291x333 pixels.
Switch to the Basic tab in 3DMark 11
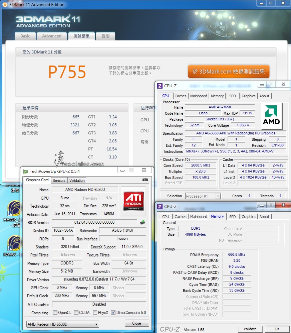point(25,36)
